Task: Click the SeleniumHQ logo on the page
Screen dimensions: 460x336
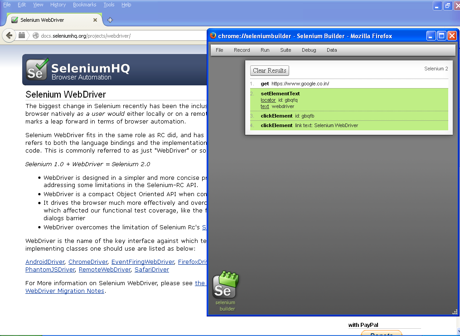Action: pos(78,69)
